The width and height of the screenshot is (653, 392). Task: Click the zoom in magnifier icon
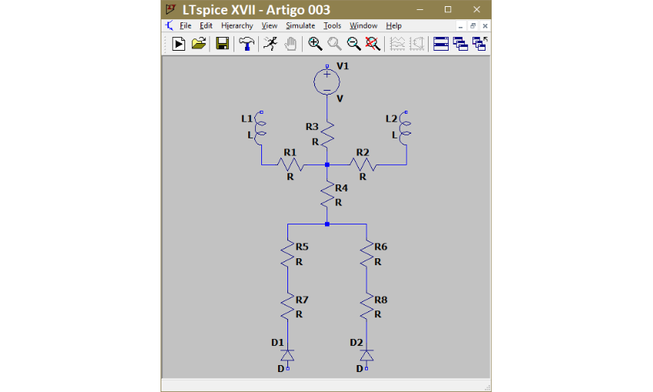click(x=315, y=44)
